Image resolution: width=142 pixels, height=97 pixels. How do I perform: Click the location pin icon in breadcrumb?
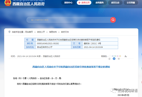click(9, 32)
